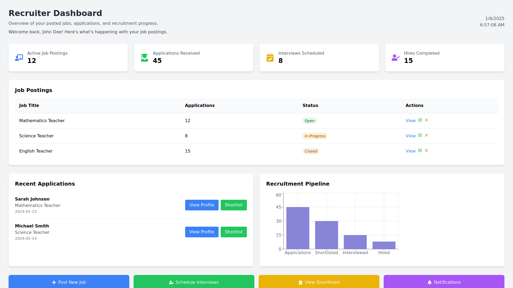Click edit icon for Mathematics Teacher job

tap(420, 120)
